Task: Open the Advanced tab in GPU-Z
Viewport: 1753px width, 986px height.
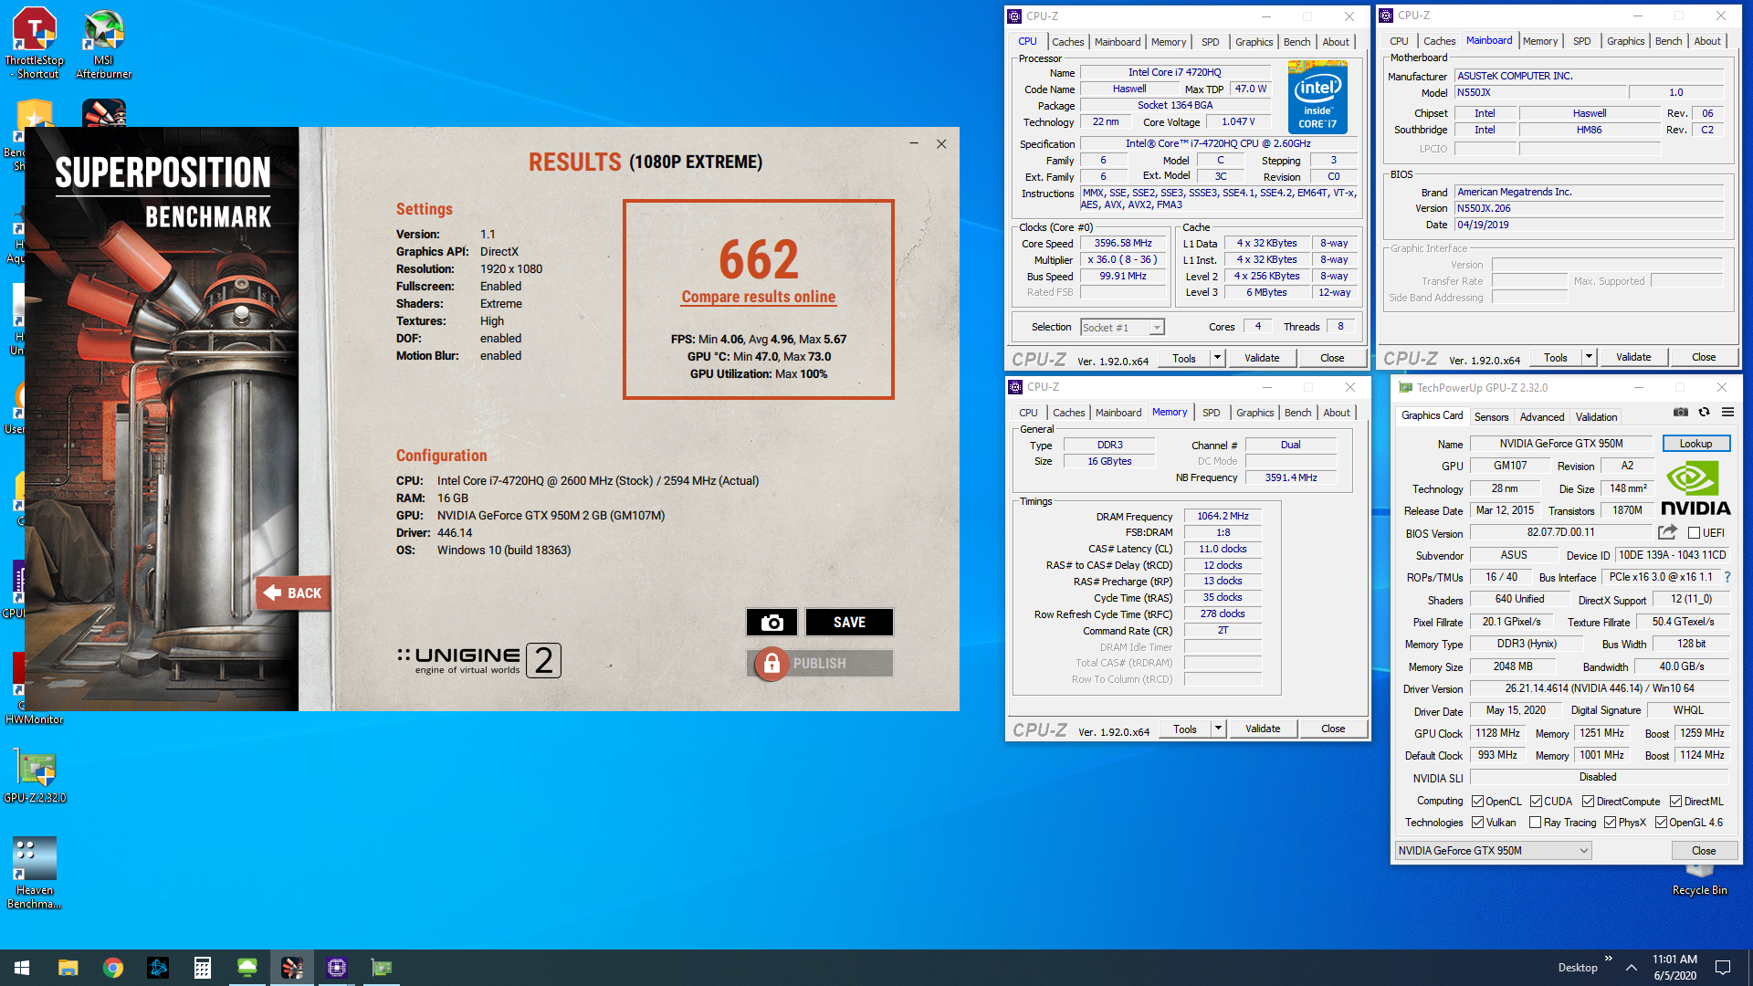Action: click(1541, 416)
